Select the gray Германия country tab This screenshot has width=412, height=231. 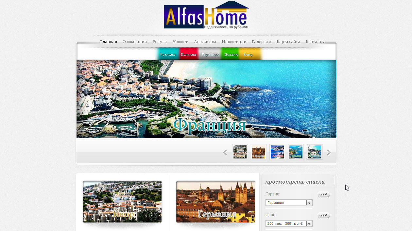click(x=210, y=54)
